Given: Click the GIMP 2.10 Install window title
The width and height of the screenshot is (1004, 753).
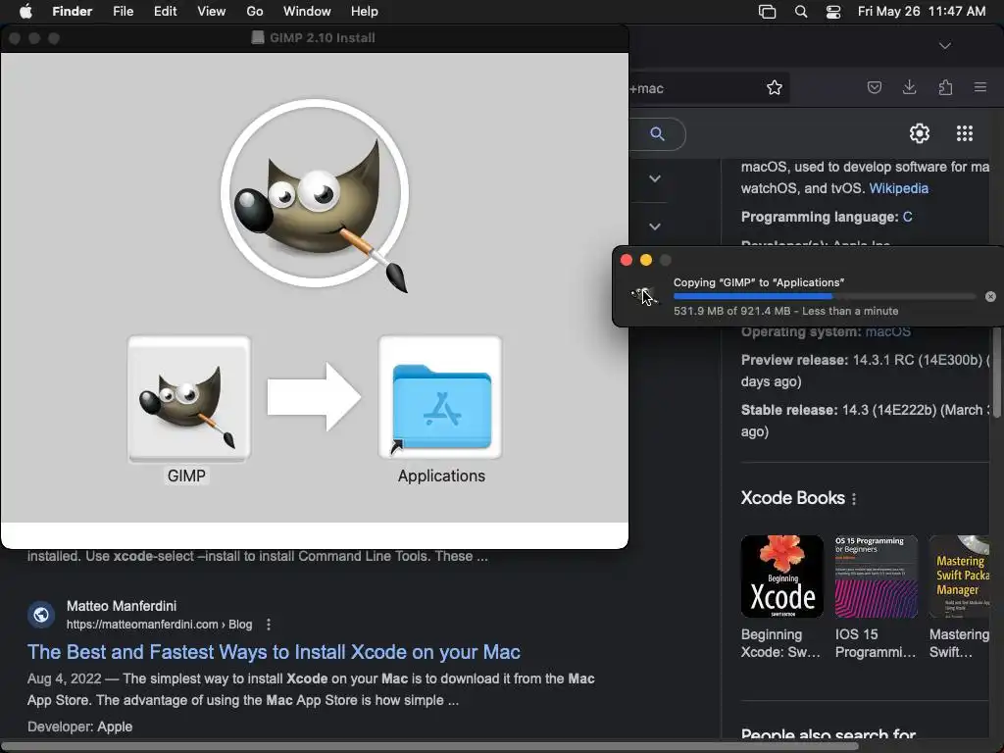Looking at the screenshot, I should tap(322, 38).
